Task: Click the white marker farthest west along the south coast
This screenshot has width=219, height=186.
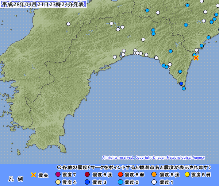Action: (x=115, y=57)
